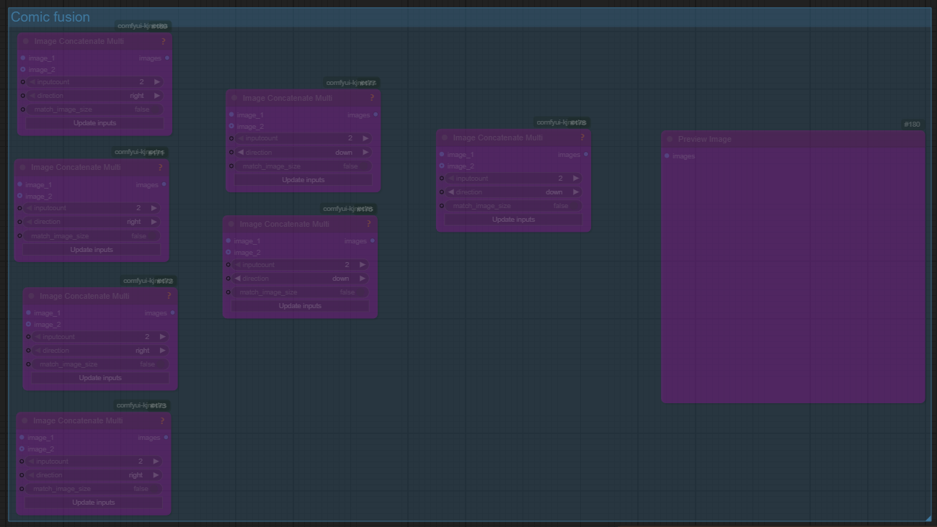This screenshot has width=937, height=527.
Task: Select the Comic fusion group title
Action: tap(50, 17)
